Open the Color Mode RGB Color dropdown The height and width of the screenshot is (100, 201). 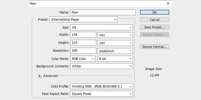click(x=83, y=59)
